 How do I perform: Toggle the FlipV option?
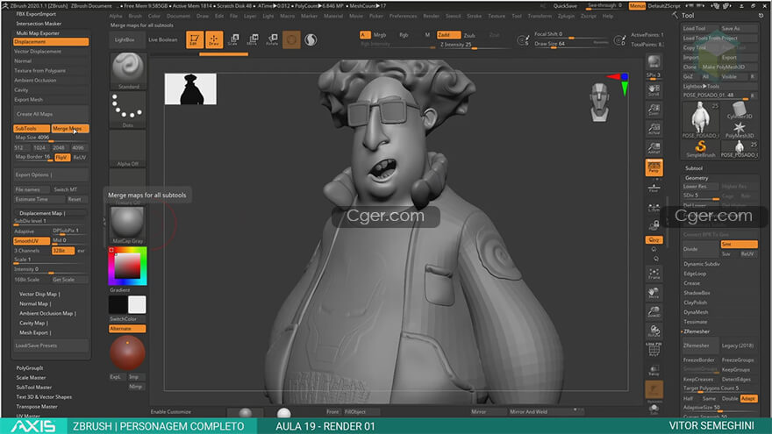click(62, 158)
